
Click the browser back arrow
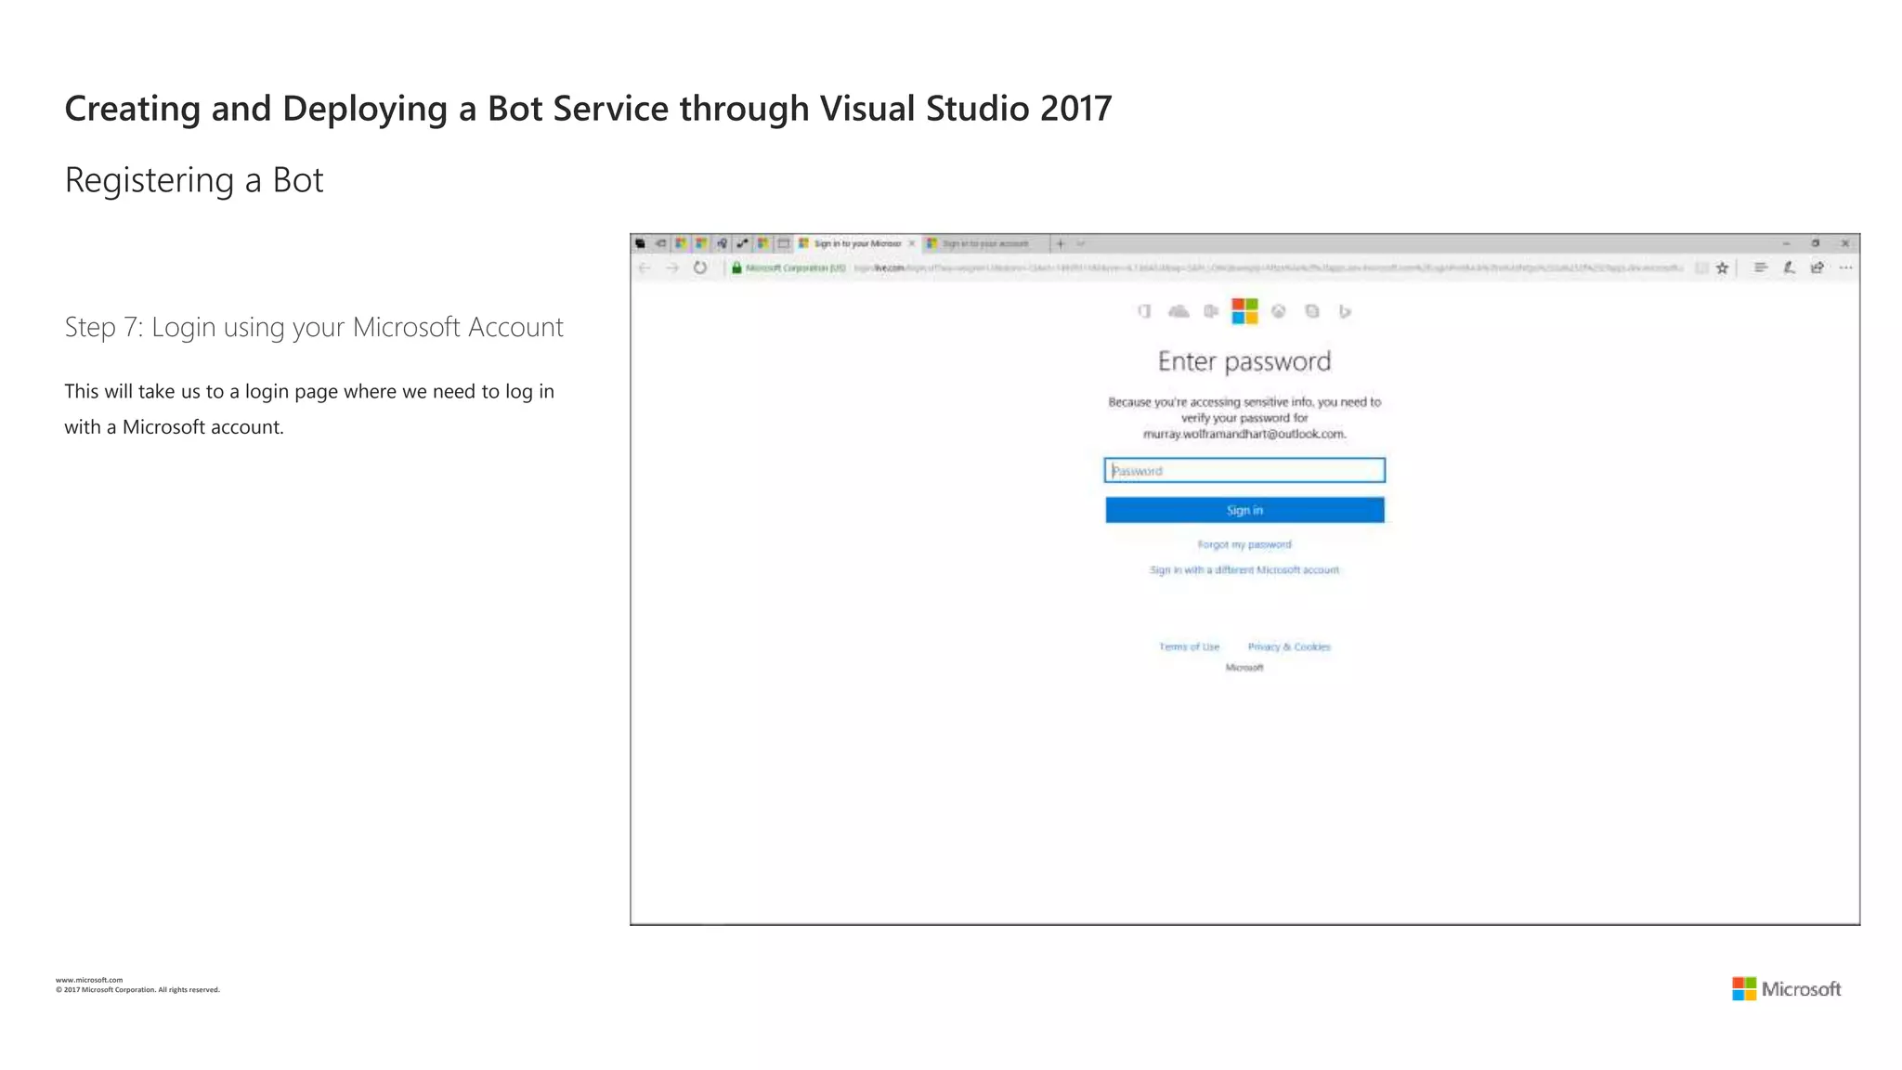(645, 267)
